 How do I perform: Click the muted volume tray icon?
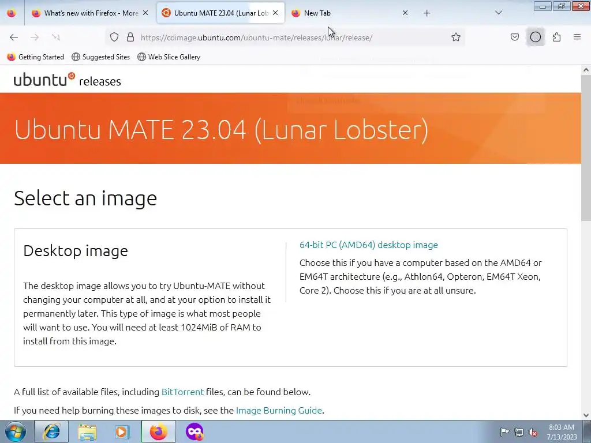coord(533,432)
